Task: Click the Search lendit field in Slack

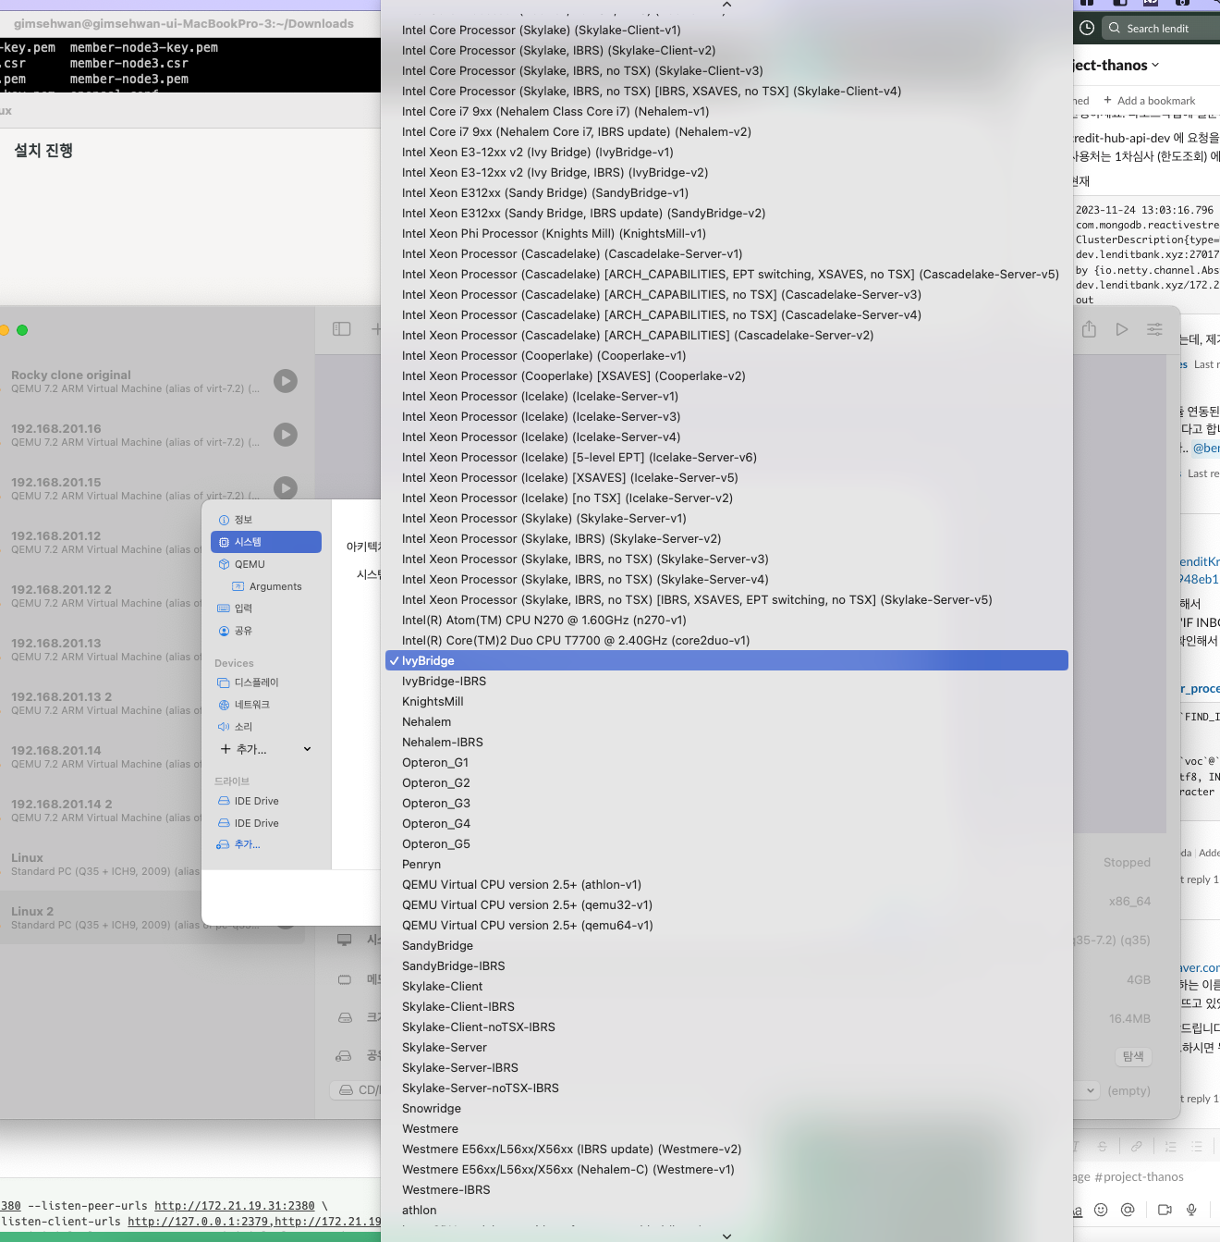Action: [x=1162, y=28]
